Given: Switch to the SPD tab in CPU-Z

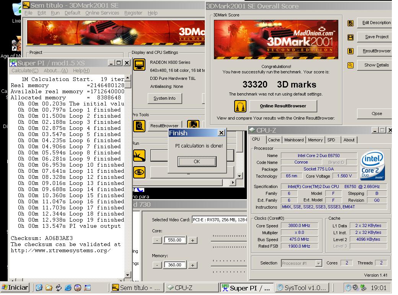Looking at the screenshot, I should coord(331,140).
